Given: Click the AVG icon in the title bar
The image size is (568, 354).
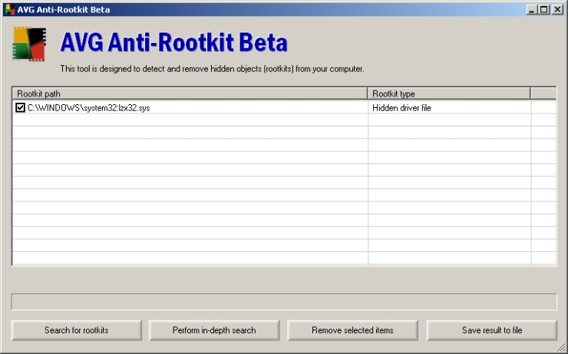Looking at the screenshot, I should [9, 8].
